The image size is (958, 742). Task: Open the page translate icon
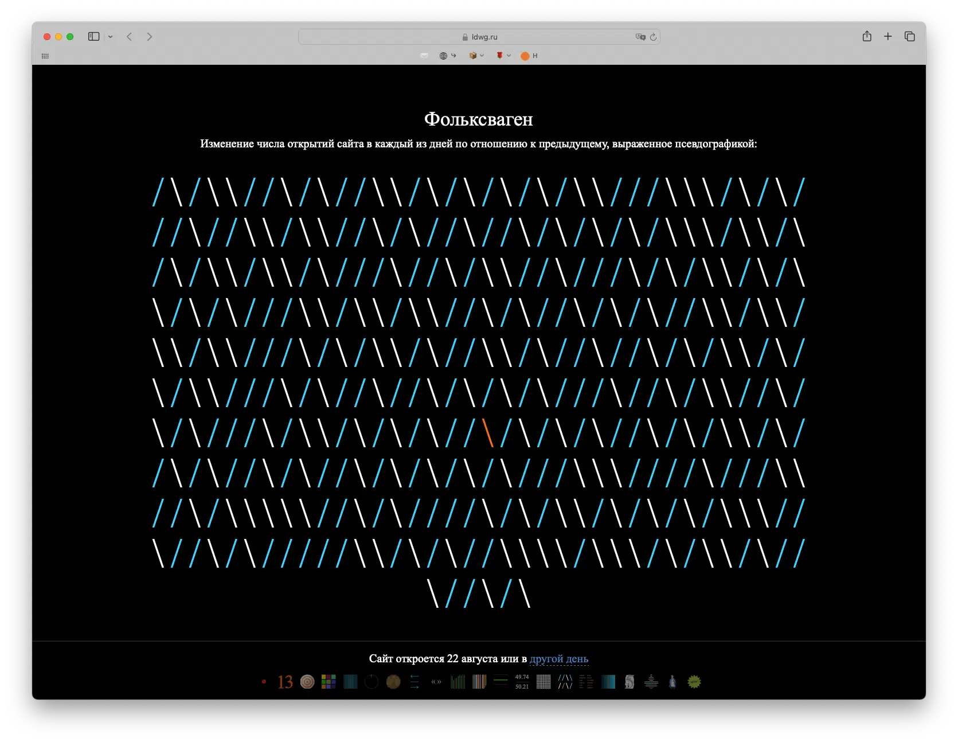pos(640,37)
